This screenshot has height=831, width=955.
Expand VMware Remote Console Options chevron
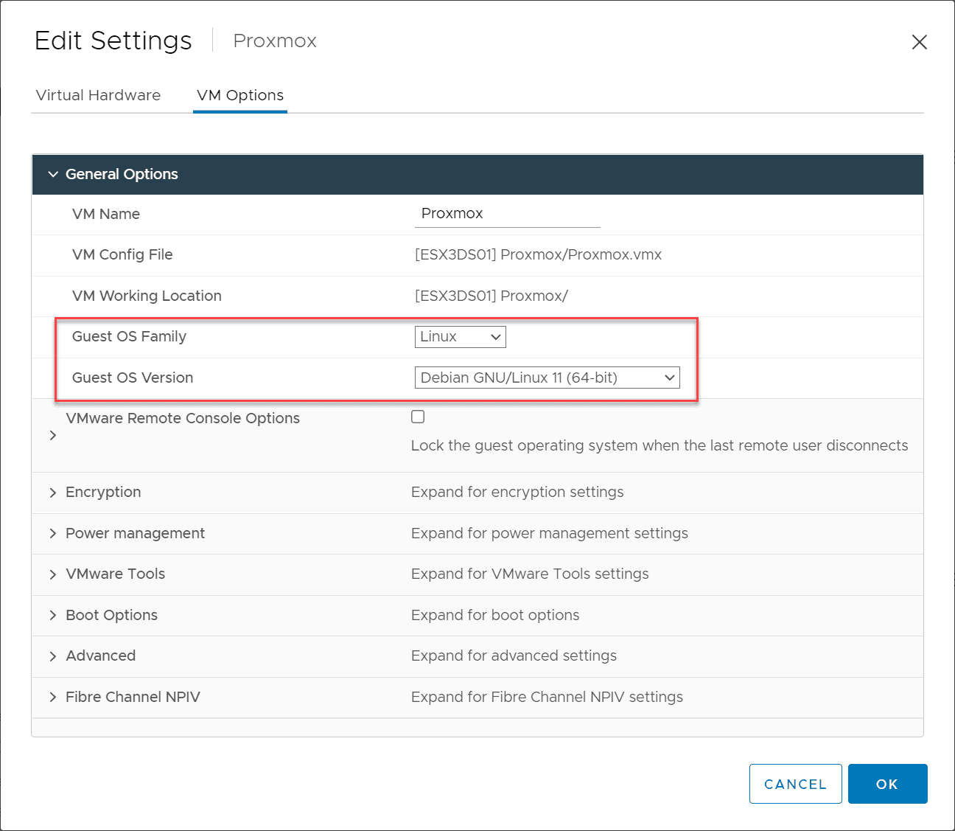tap(53, 435)
